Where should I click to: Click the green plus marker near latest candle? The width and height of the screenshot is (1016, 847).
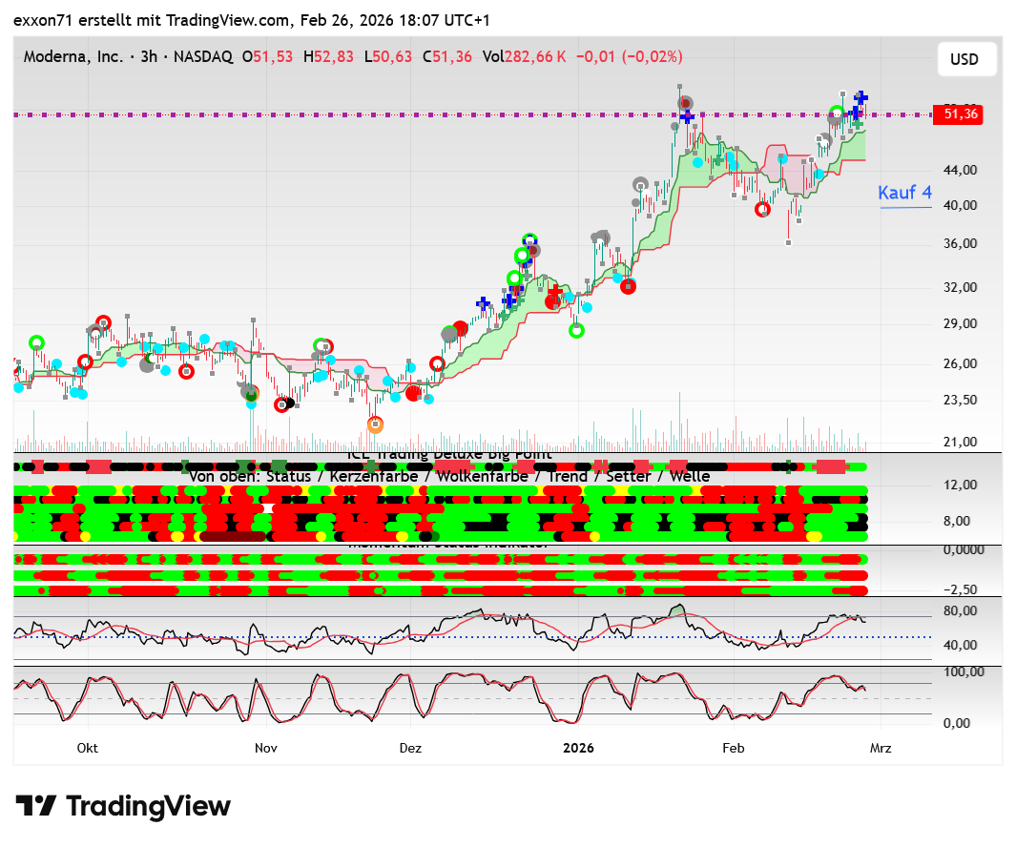[x=858, y=124]
